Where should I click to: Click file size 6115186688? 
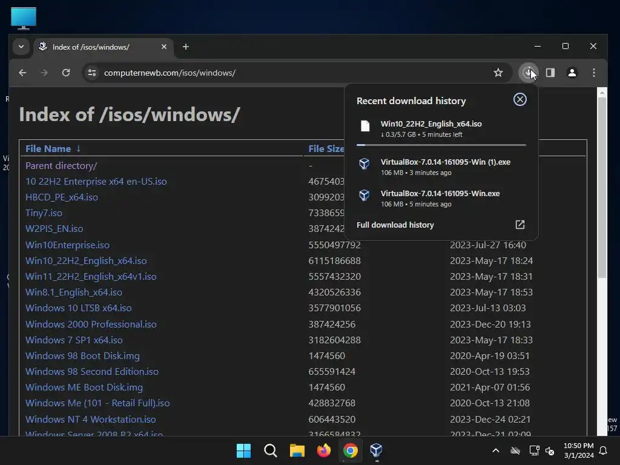tap(334, 261)
